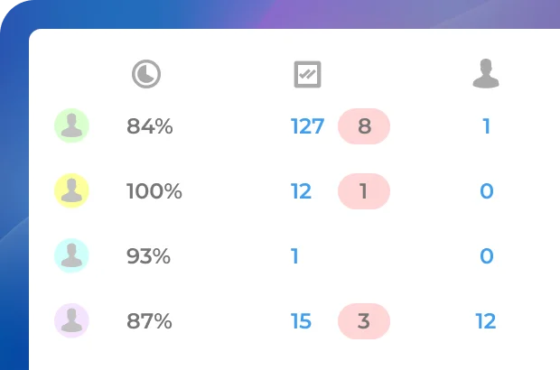Click the 1 count in first row's last column

click(x=486, y=126)
